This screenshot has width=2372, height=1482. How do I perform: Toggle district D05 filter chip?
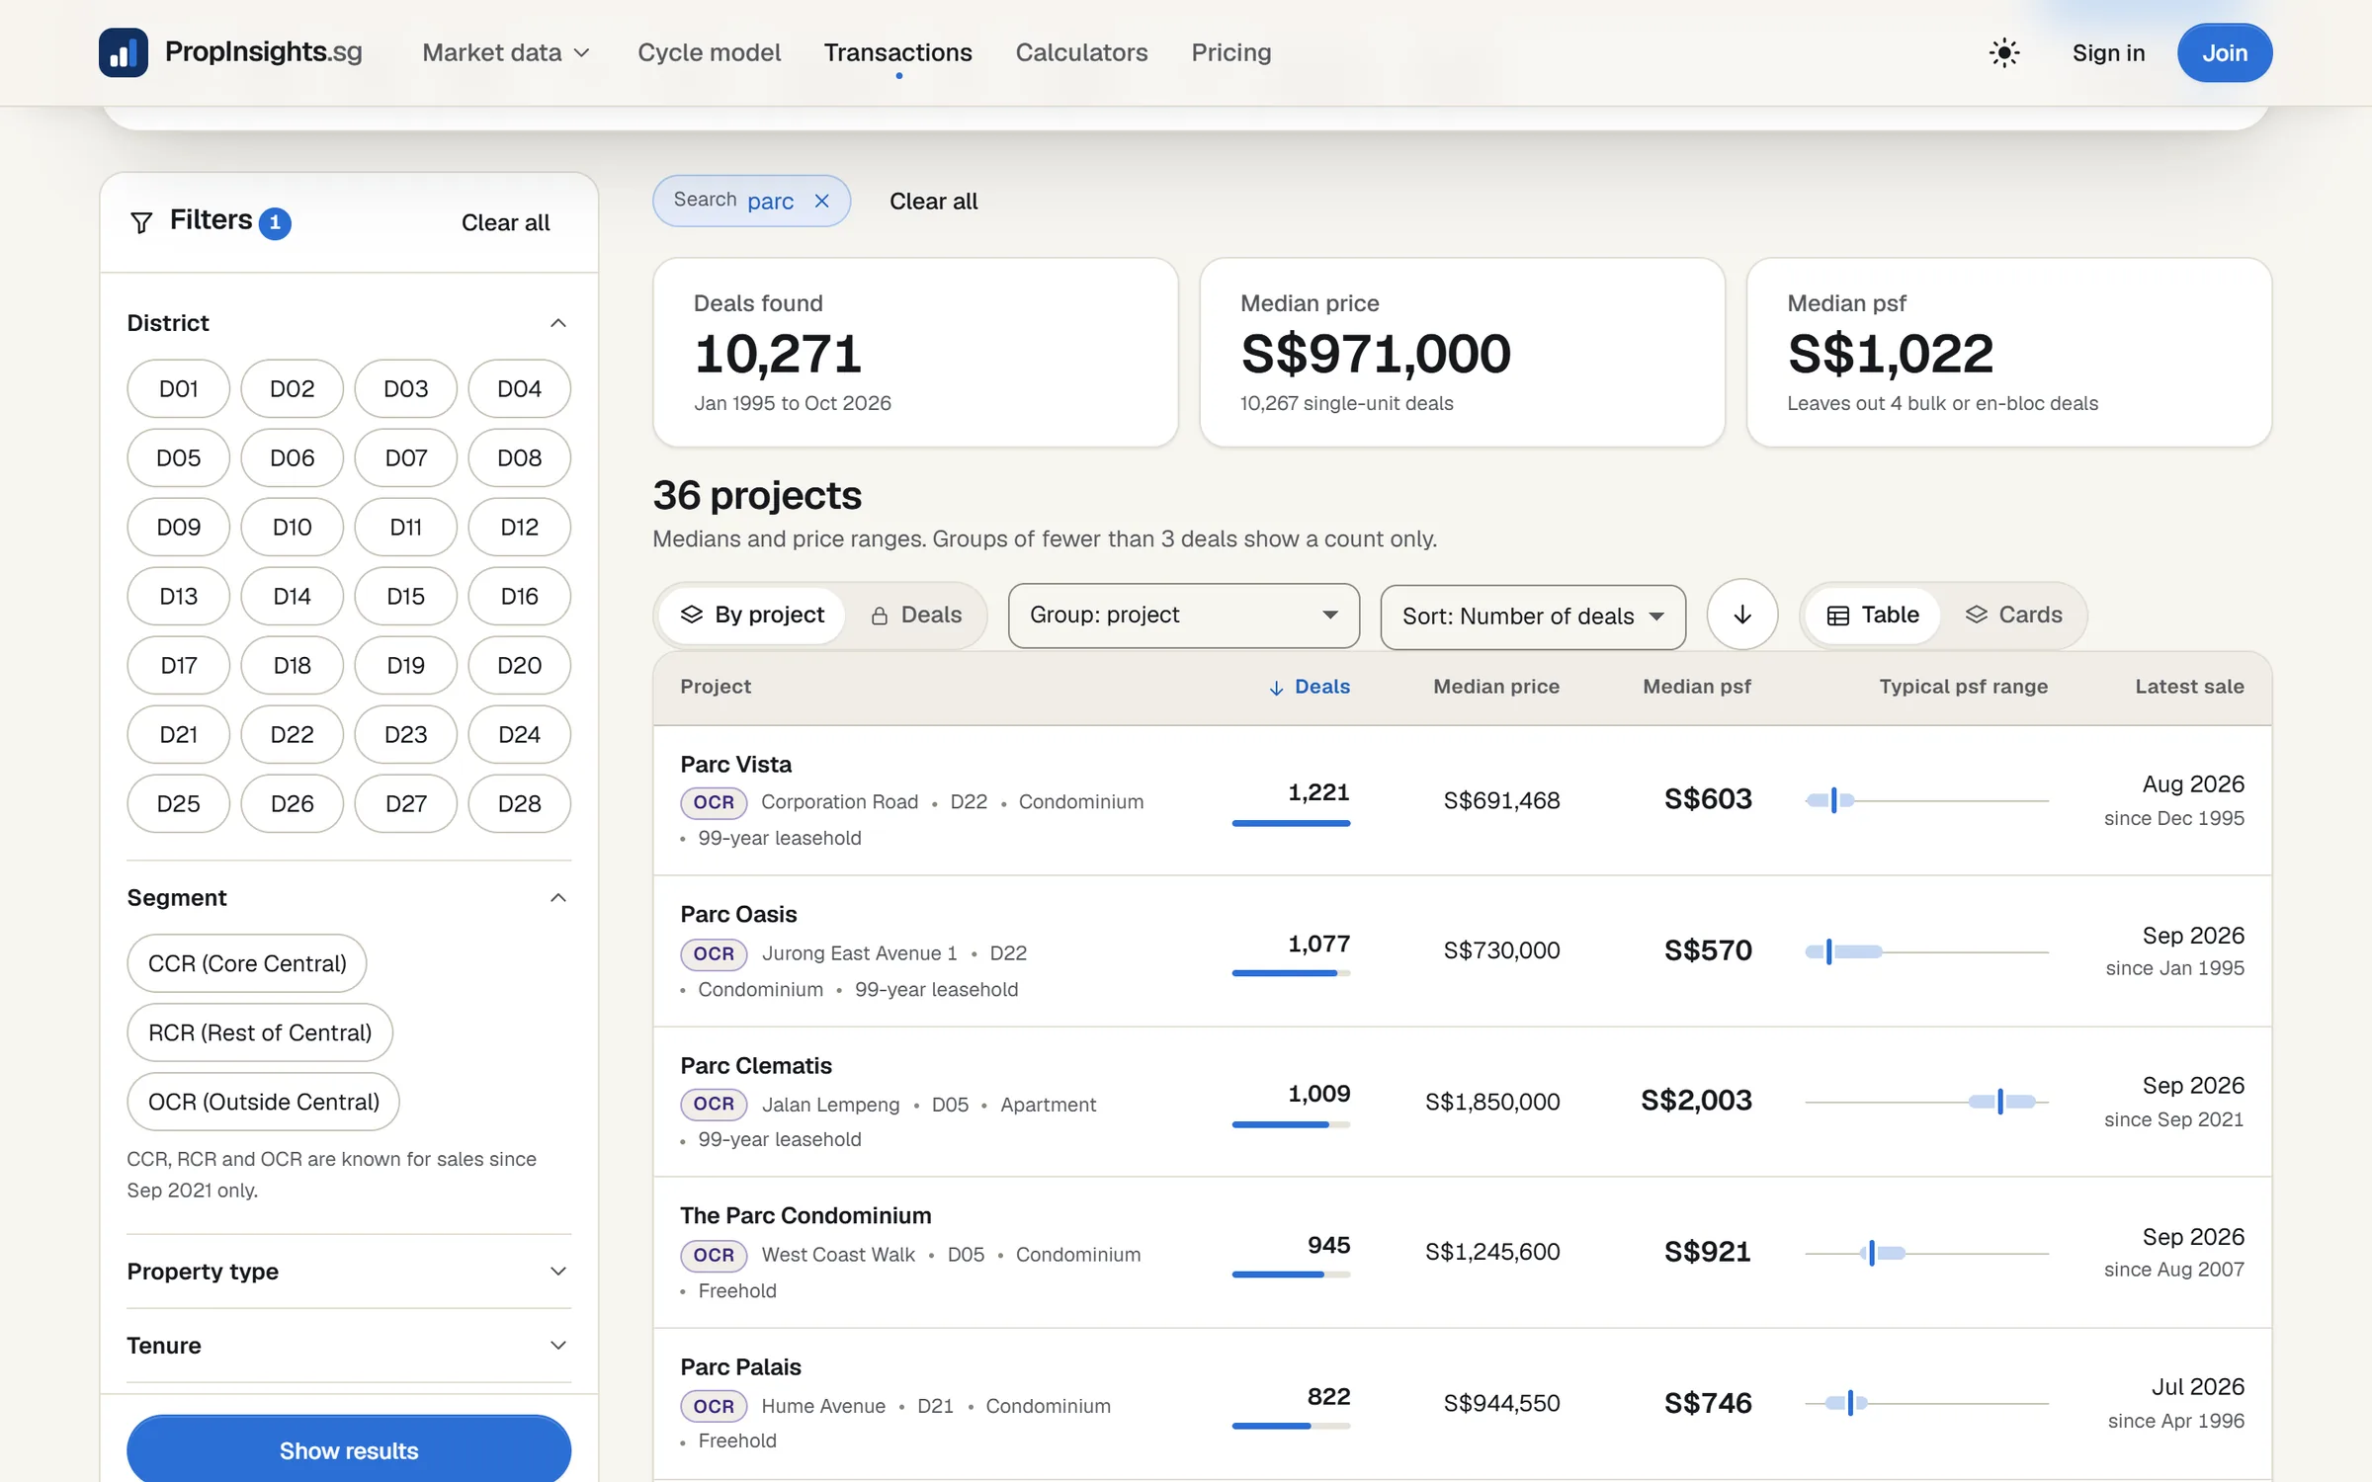tap(178, 457)
